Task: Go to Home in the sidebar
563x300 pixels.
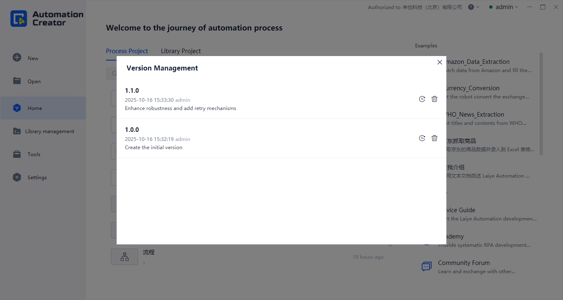Action: point(35,108)
